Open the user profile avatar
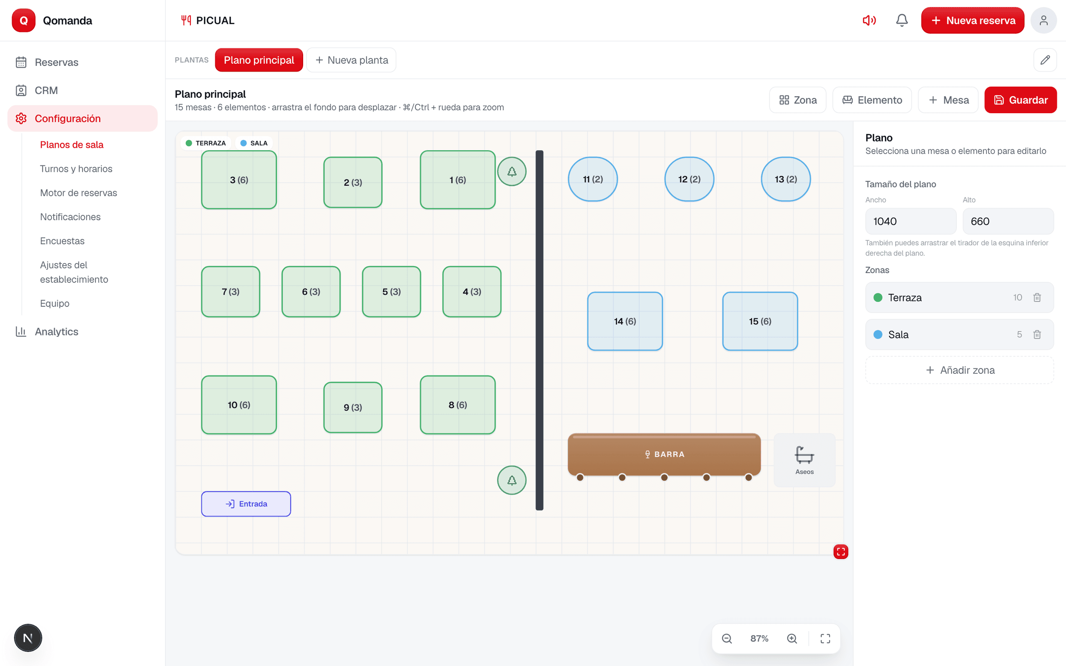 pyautogui.click(x=1043, y=20)
